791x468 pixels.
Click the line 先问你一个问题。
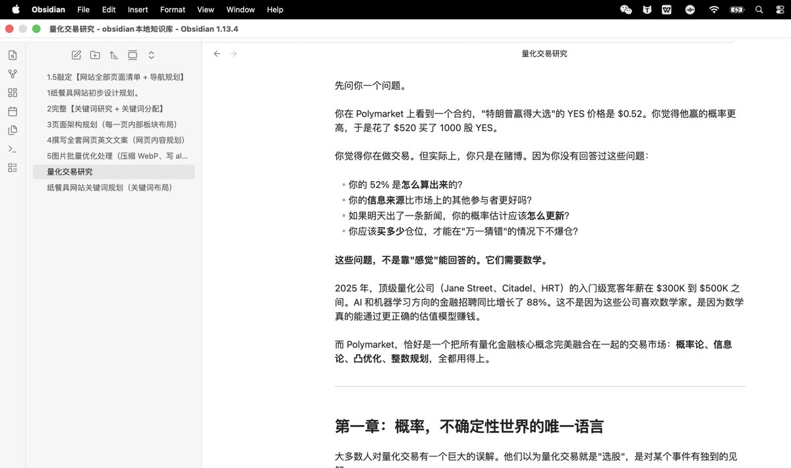(x=371, y=85)
